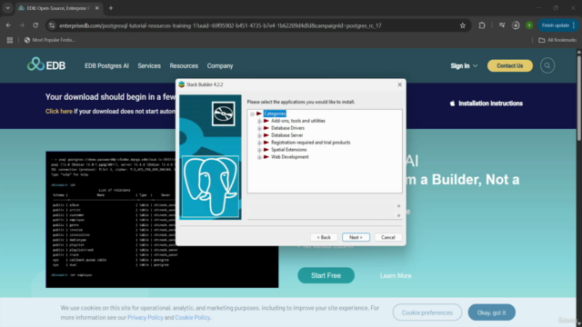The height and width of the screenshot is (327, 582).
Task: Click the Stack Builder title bar icon
Action: pos(182,84)
